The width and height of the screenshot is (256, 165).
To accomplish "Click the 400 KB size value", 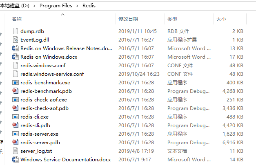I will pos(235,83).
